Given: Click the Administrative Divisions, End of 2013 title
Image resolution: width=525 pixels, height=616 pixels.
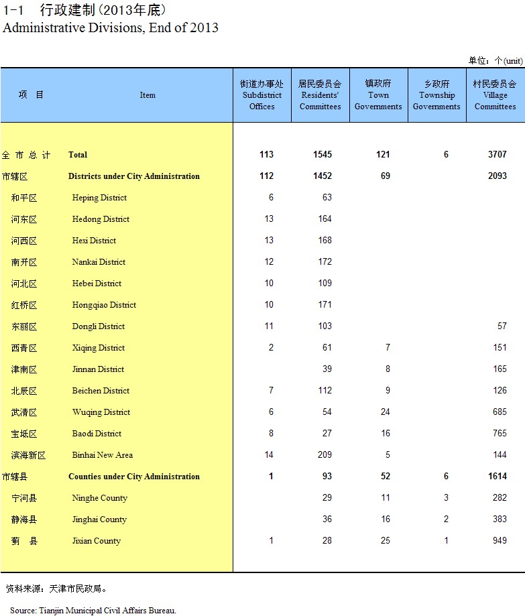Looking at the screenshot, I should click(x=111, y=28).
